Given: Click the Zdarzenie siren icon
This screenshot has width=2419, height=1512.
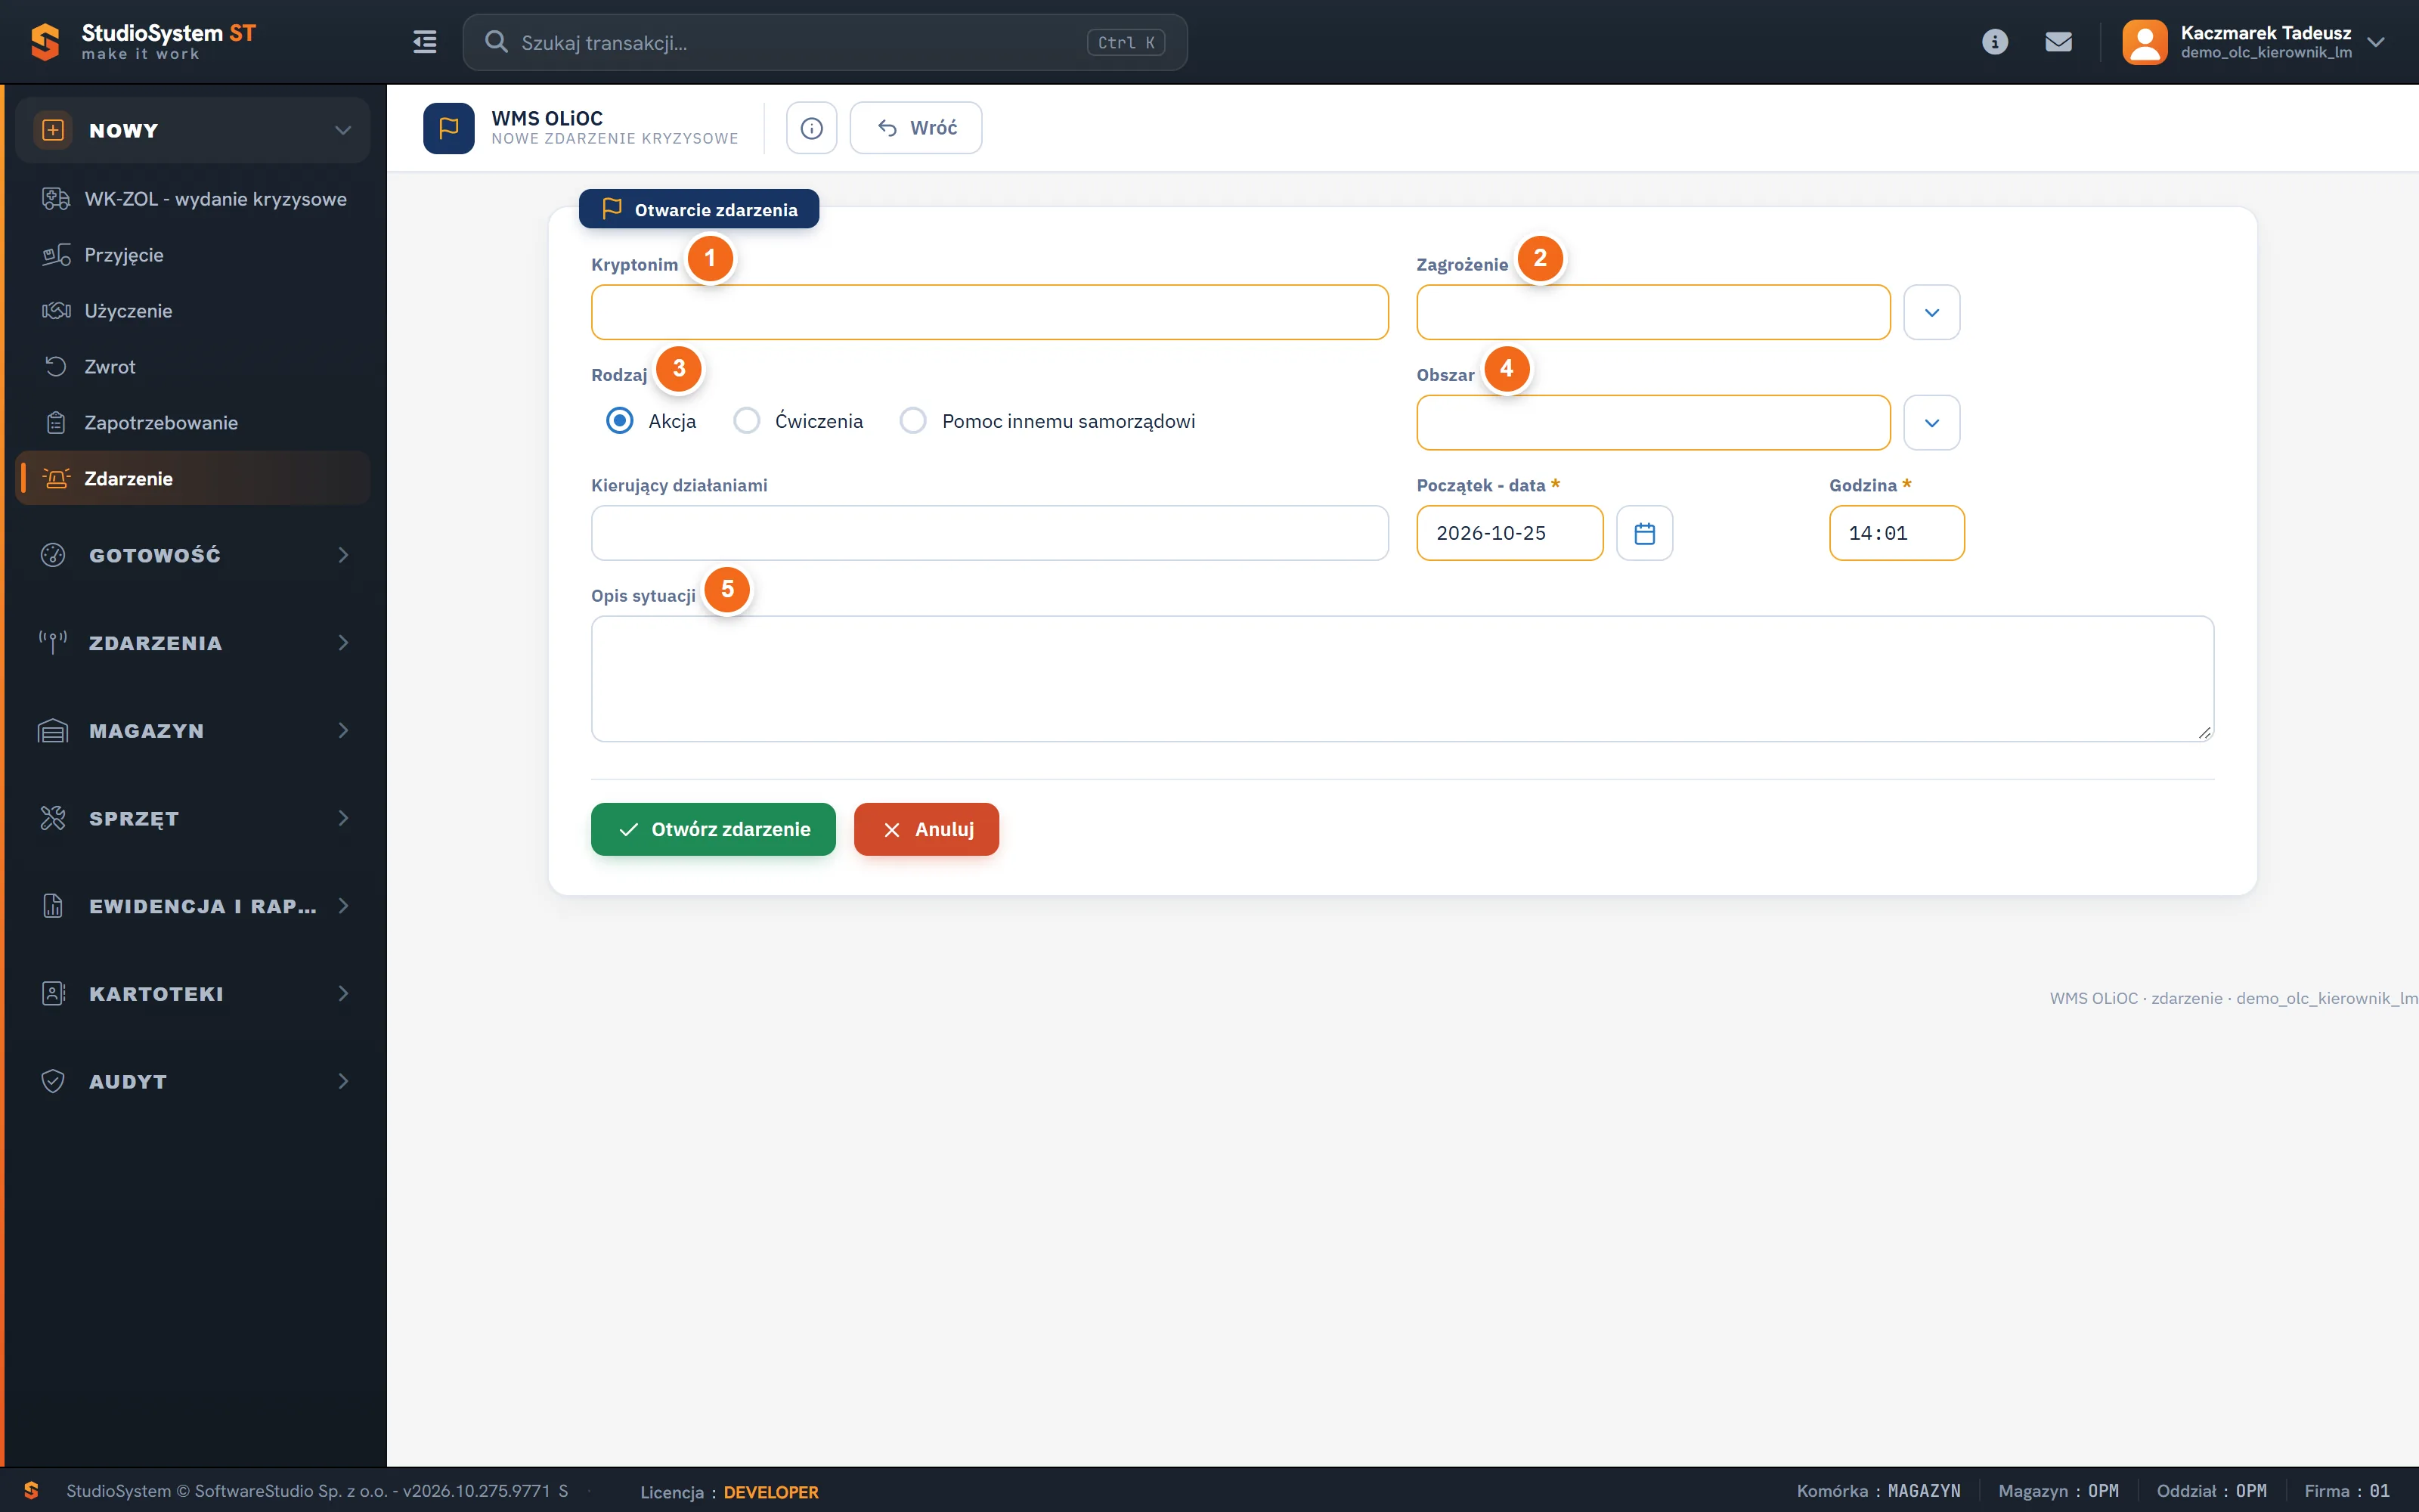Looking at the screenshot, I should (56, 478).
